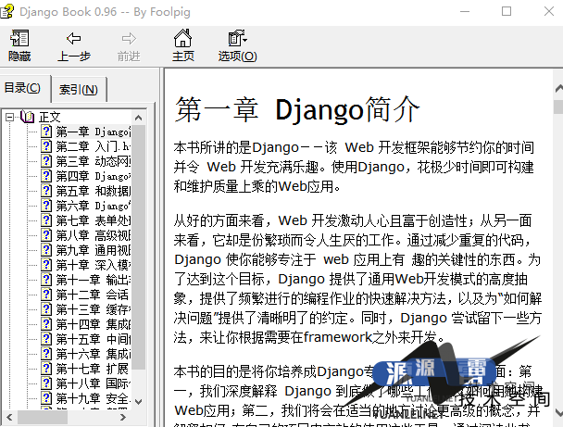Click the page icon of 第二章 入门
Image resolution: width=563 pixels, height=427 pixels.
[x=46, y=146]
